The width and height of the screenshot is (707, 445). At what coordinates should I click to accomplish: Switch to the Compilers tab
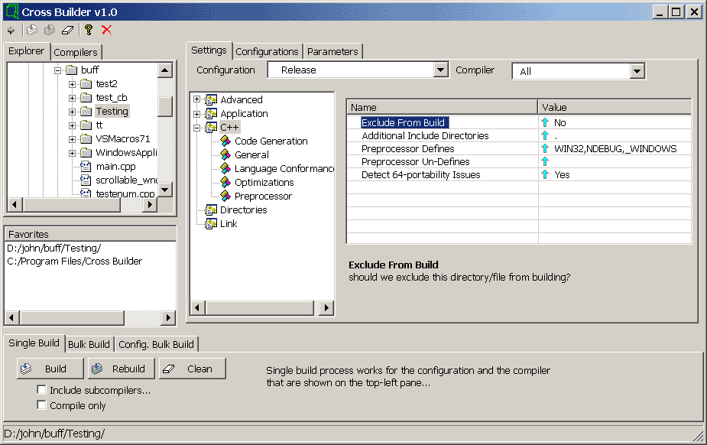(76, 52)
